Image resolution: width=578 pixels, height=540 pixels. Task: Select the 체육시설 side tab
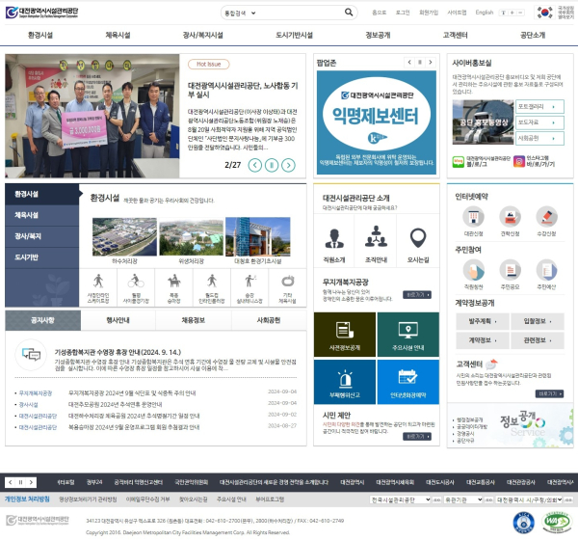(42, 215)
